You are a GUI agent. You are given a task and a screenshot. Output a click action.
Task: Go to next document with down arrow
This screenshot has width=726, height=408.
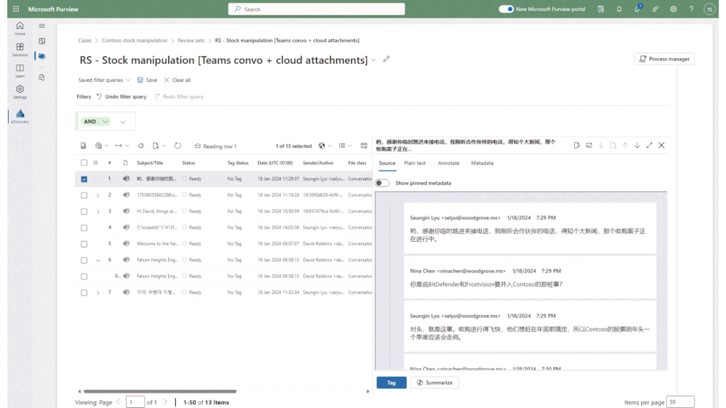tap(637, 145)
